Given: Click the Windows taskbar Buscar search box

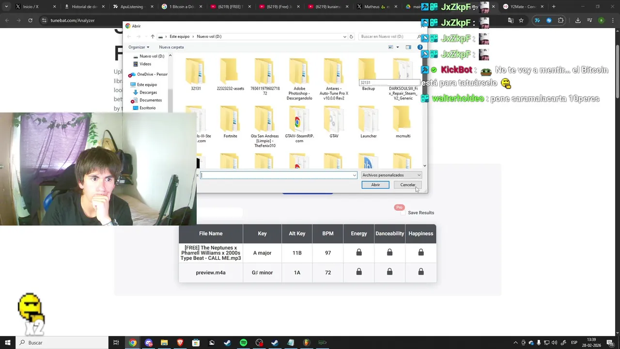Looking at the screenshot, I should (62, 343).
